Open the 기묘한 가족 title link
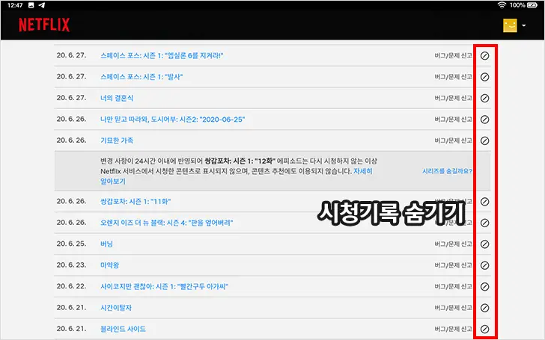This screenshot has width=545, height=340. 117,140
